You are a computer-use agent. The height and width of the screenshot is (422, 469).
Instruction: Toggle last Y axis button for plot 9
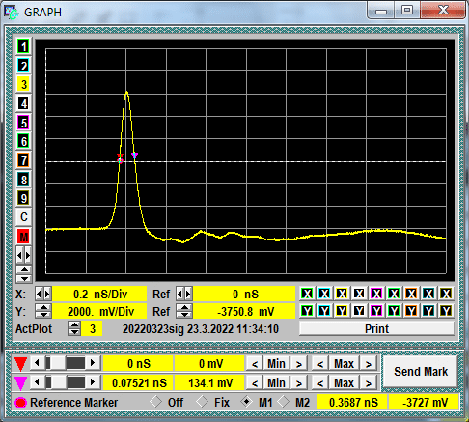[x=446, y=311]
